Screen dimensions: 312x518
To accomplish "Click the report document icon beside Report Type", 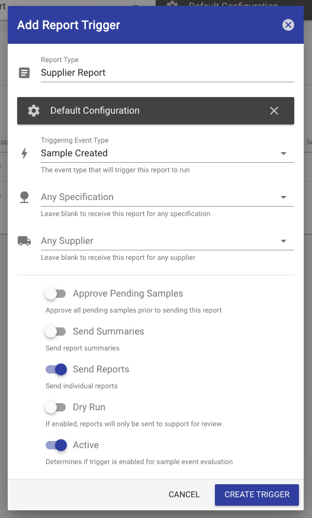I will coord(24,73).
